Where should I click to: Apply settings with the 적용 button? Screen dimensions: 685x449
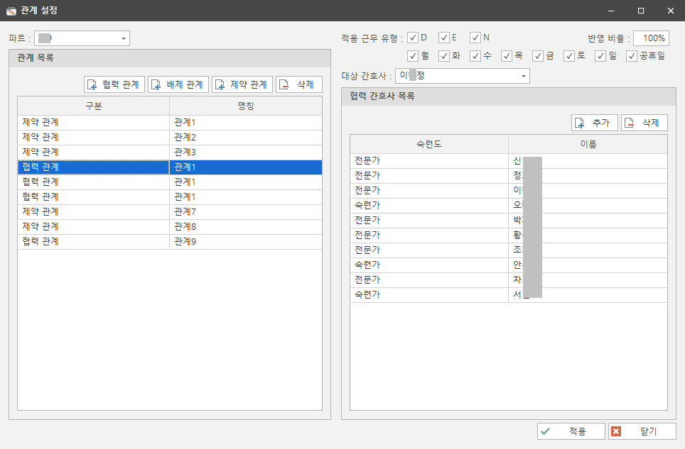point(571,431)
